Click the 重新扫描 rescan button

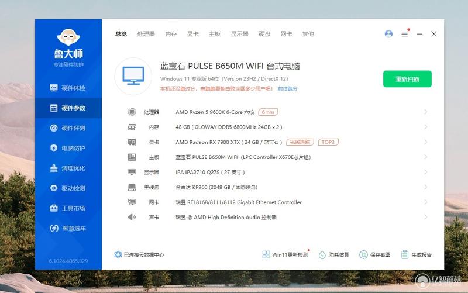(x=407, y=79)
